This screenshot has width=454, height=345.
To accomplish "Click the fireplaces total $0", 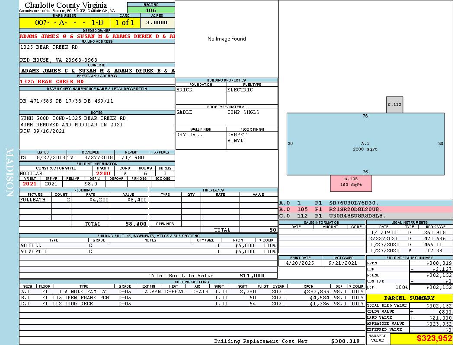I will click(273, 230).
